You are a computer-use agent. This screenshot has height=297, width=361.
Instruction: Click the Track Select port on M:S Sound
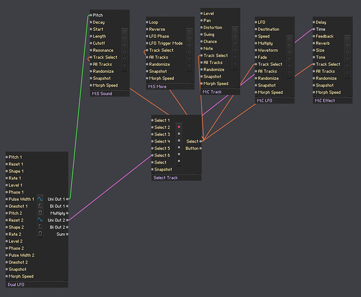click(x=91, y=57)
